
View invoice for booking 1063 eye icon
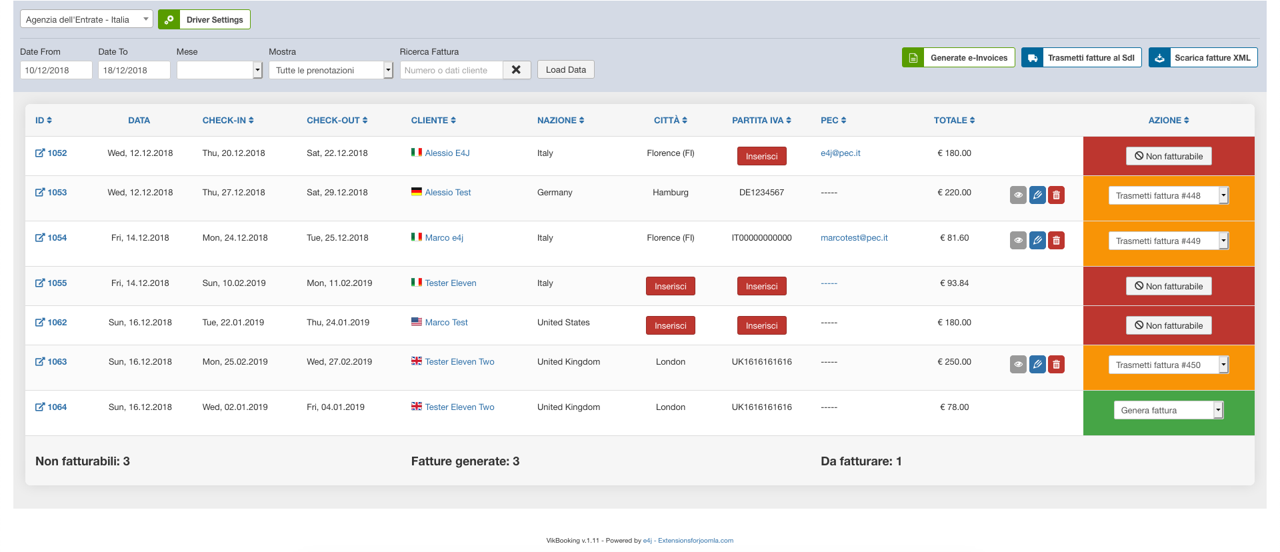[x=1018, y=365]
